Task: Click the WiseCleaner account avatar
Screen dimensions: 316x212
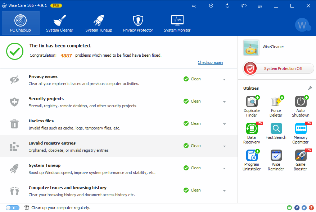Action: (x=251, y=47)
